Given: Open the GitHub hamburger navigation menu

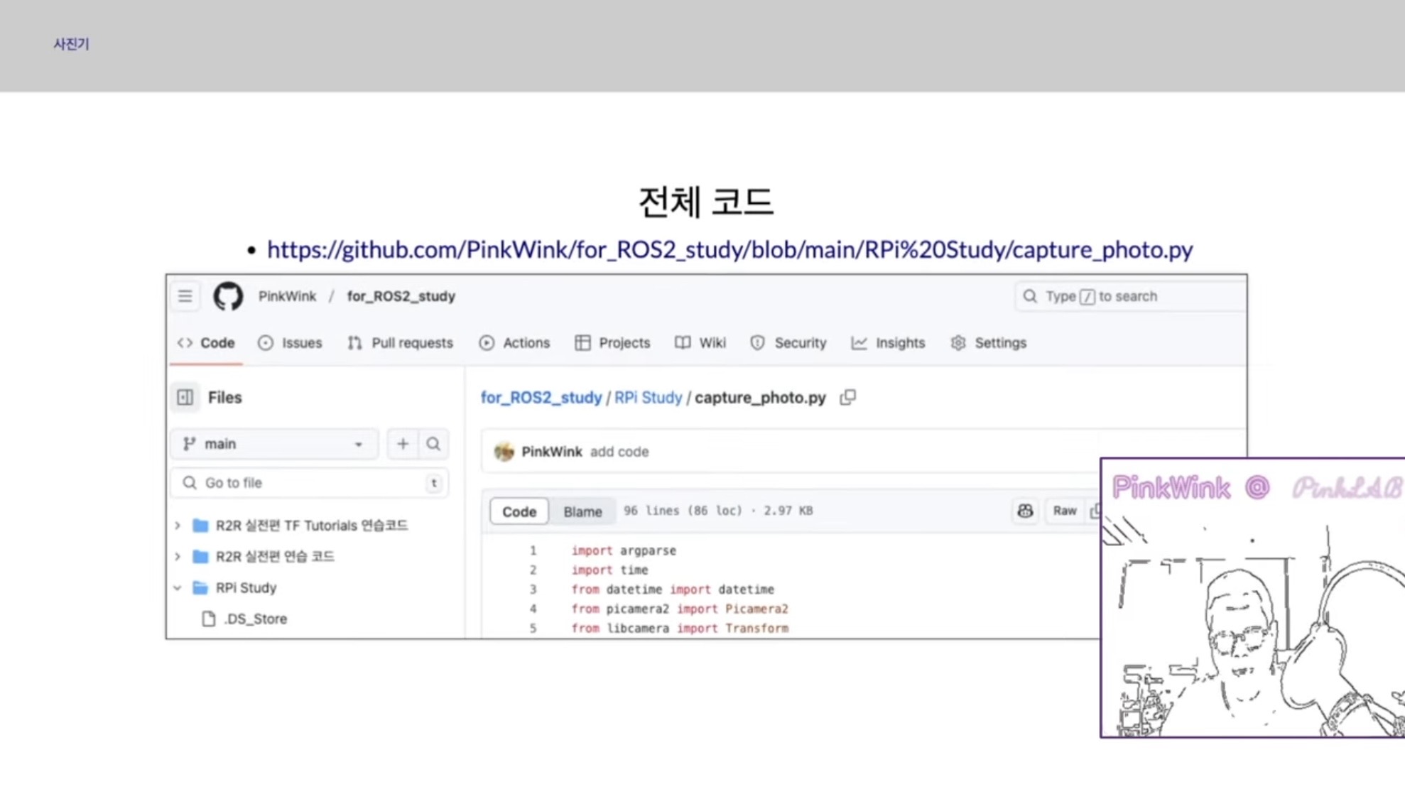Looking at the screenshot, I should (x=185, y=296).
